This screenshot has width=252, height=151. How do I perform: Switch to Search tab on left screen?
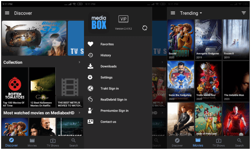[x=74, y=143]
